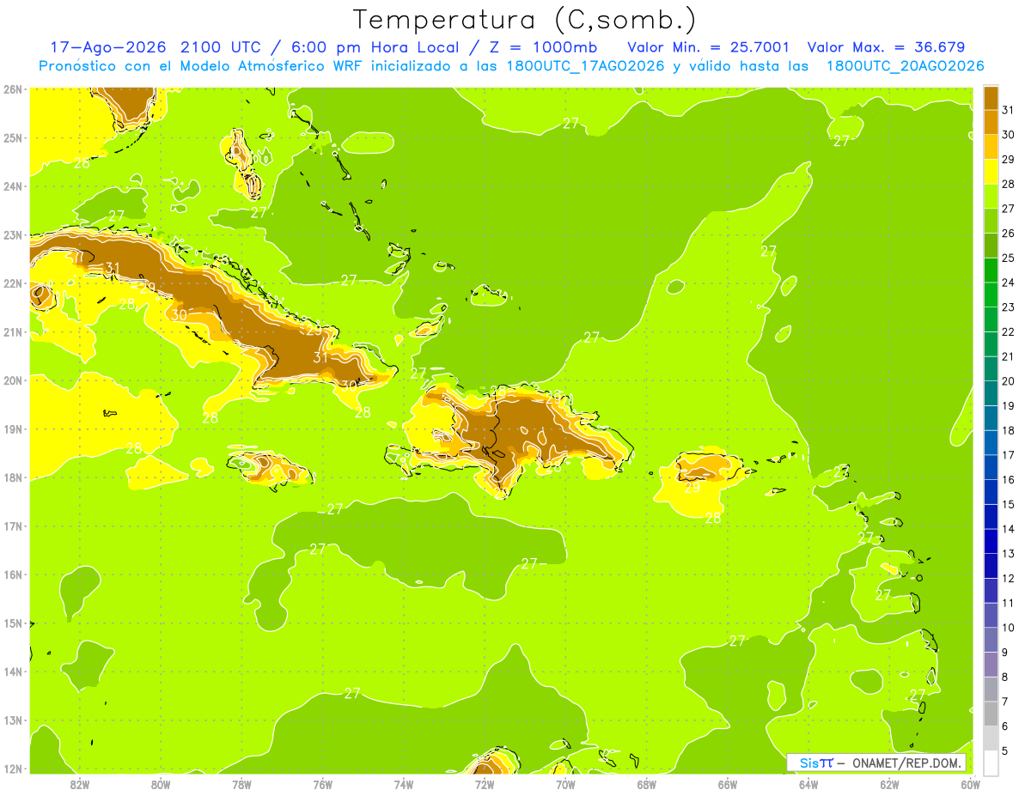Click the '7' color bar label
The height and width of the screenshot is (796, 1031).
point(1006,702)
